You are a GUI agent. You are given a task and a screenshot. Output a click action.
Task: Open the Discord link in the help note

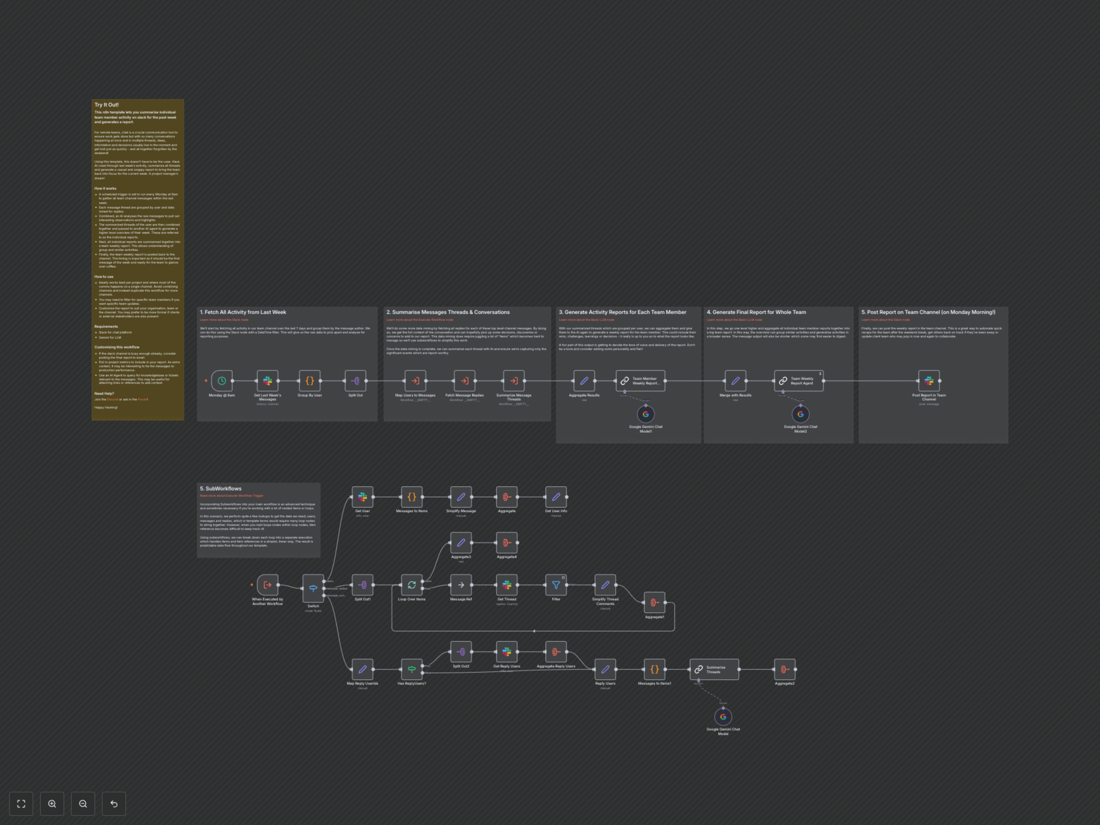(x=112, y=399)
